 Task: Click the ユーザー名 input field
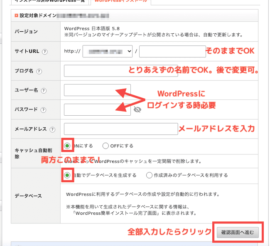click(x=97, y=90)
